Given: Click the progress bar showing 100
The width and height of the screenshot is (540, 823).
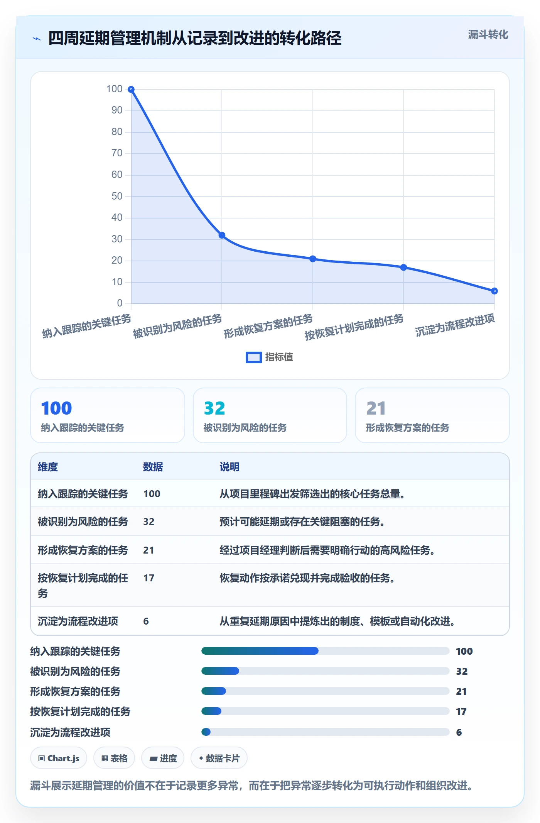Looking at the screenshot, I should click(326, 651).
